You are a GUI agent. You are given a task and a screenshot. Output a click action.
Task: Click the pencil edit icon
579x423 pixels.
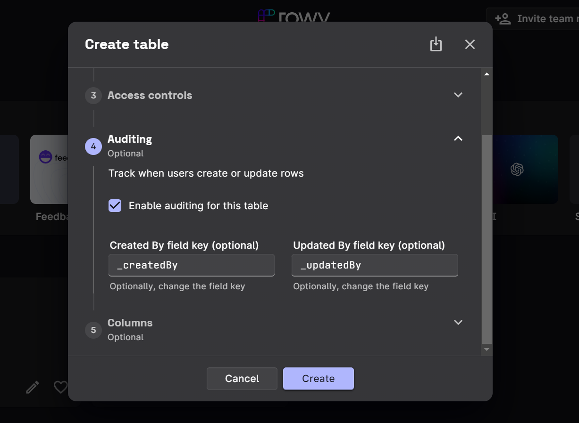pos(32,387)
